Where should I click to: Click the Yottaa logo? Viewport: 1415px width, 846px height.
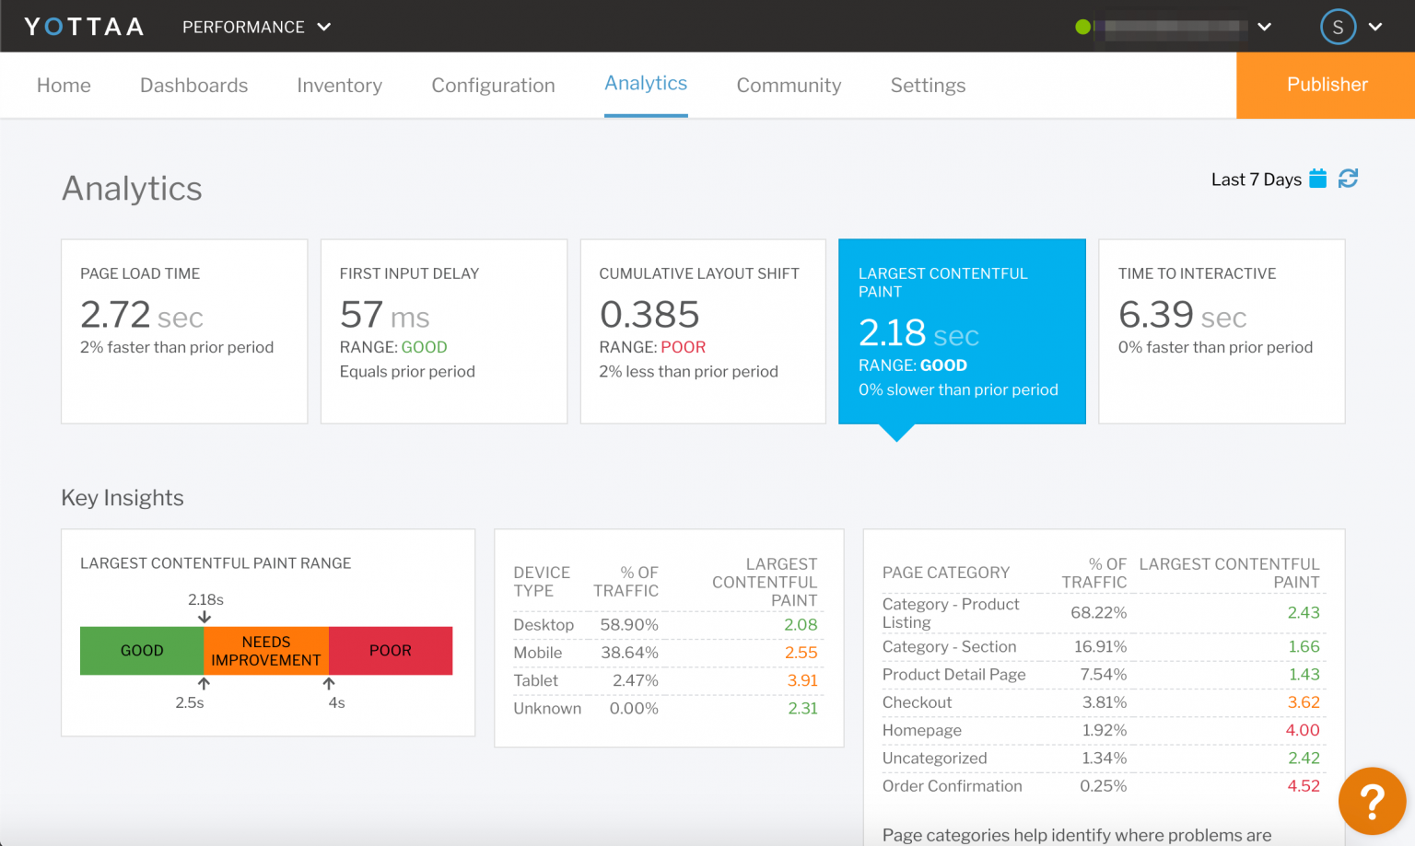pos(83,26)
